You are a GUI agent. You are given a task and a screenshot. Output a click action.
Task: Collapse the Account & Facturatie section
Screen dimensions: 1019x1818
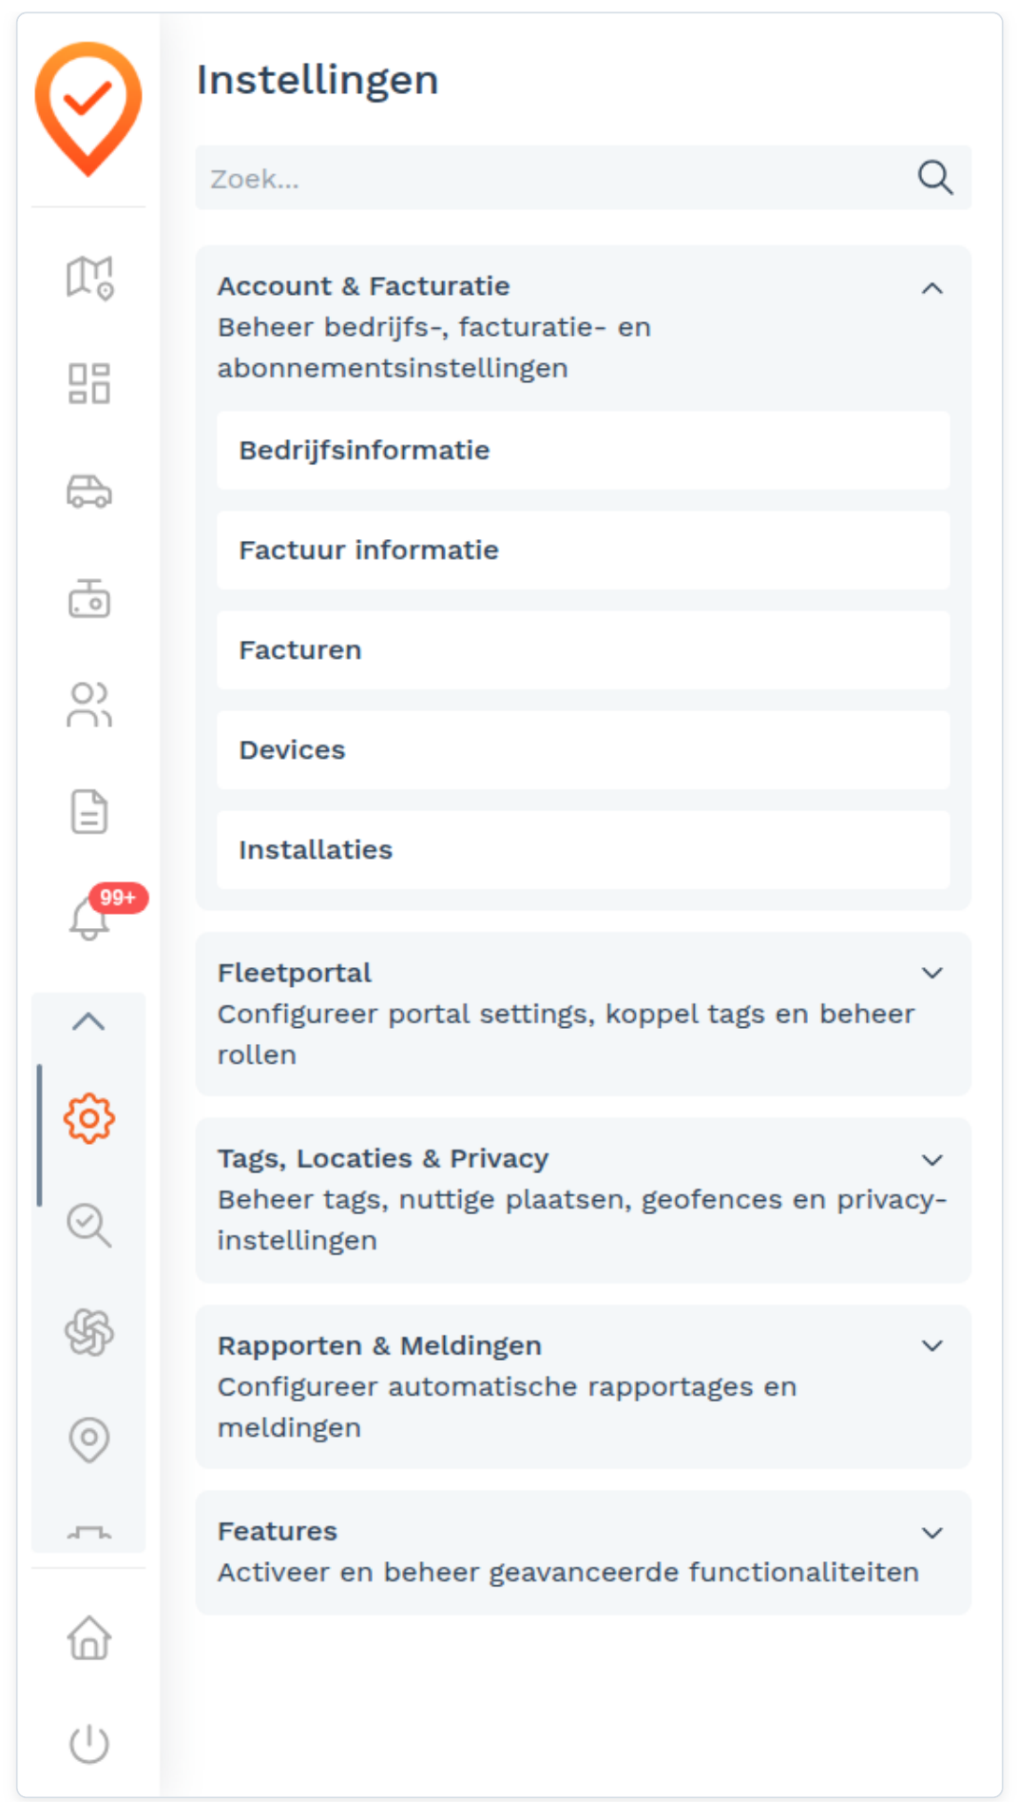coord(932,288)
